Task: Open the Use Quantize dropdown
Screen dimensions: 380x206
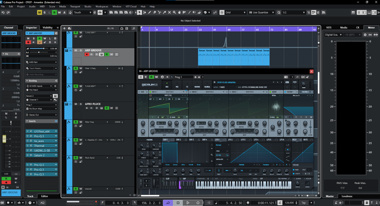Action: [262, 13]
